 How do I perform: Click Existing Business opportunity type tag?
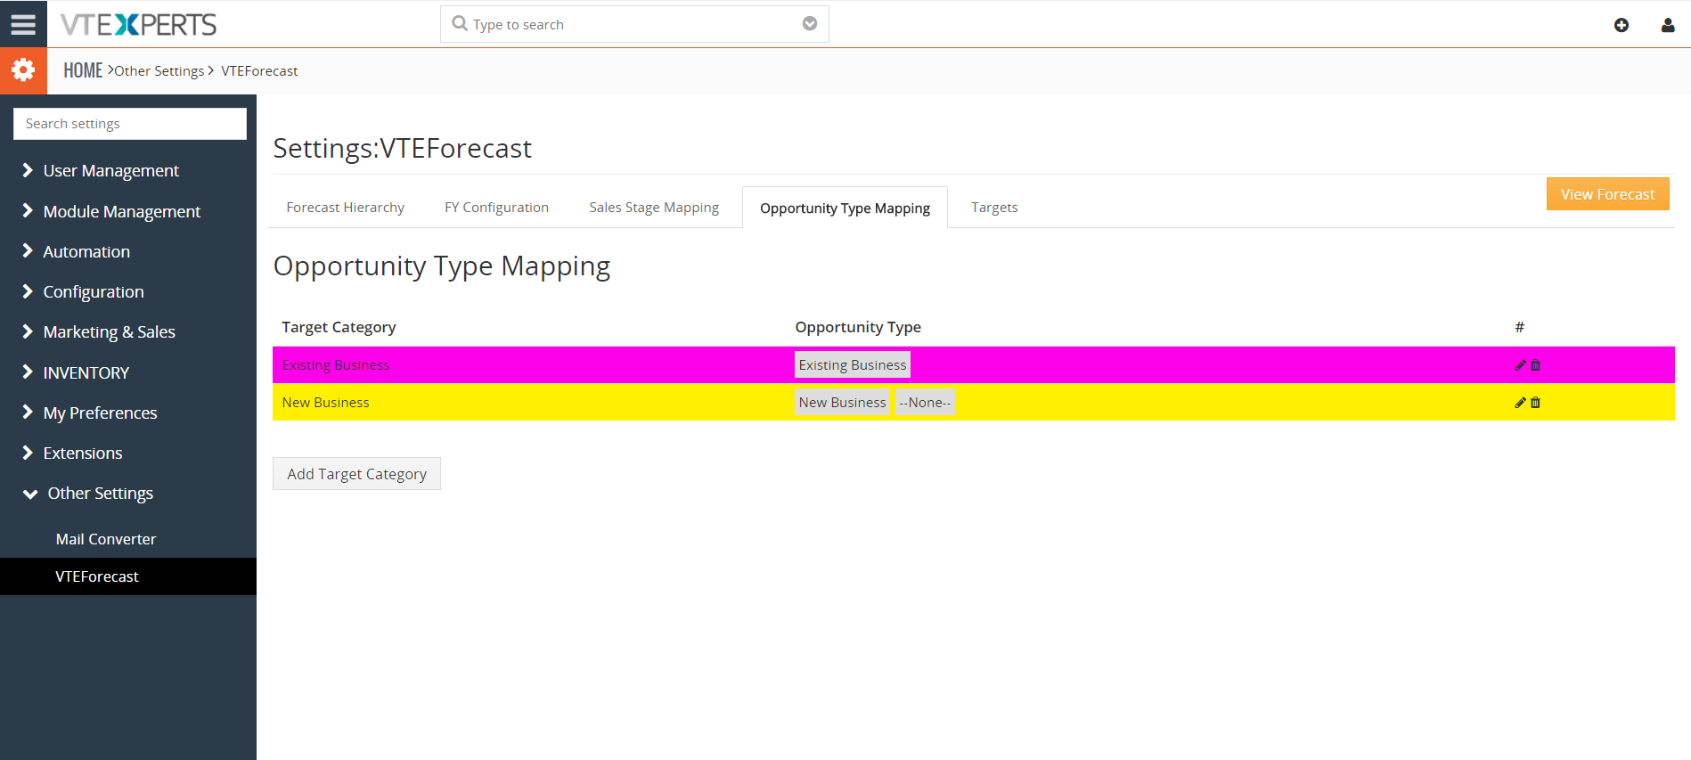852,365
